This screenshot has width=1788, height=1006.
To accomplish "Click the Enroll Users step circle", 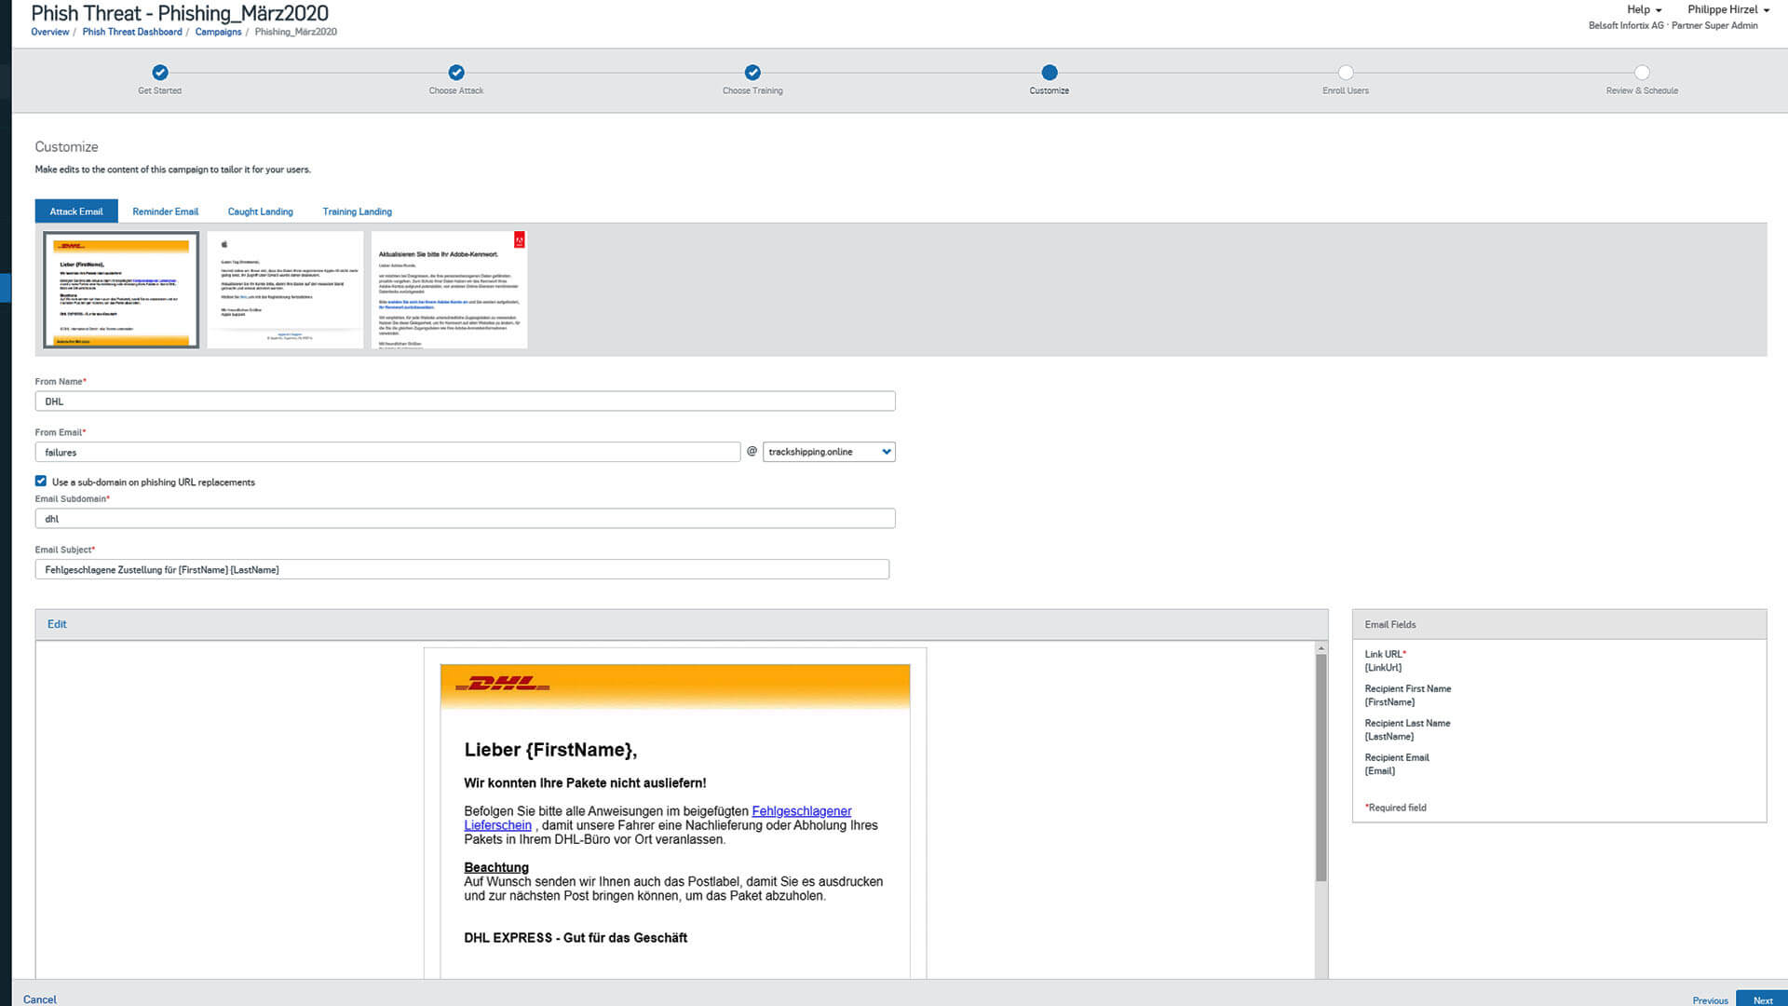I will click(1346, 73).
